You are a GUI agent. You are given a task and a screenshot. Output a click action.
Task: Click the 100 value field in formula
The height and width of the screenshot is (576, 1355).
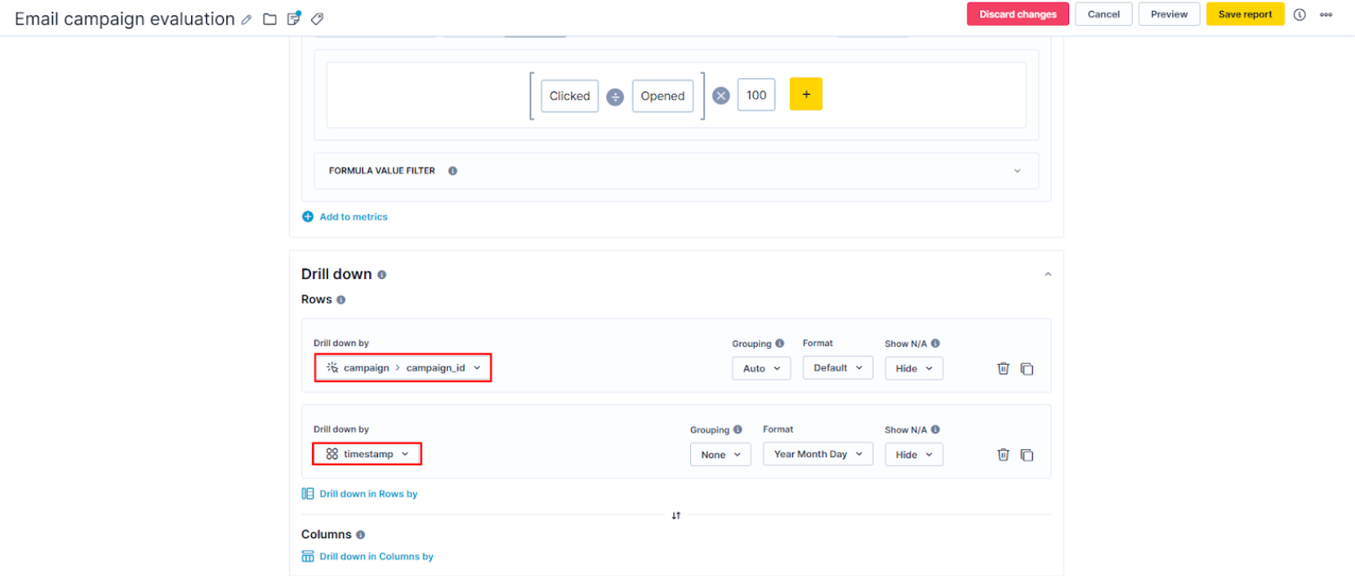(x=756, y=96)
